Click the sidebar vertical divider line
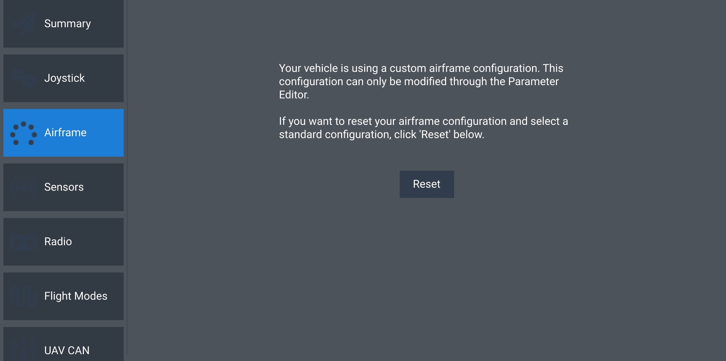Screen dimensions: 726x361 pyautogui.click(x=127, y=178)
